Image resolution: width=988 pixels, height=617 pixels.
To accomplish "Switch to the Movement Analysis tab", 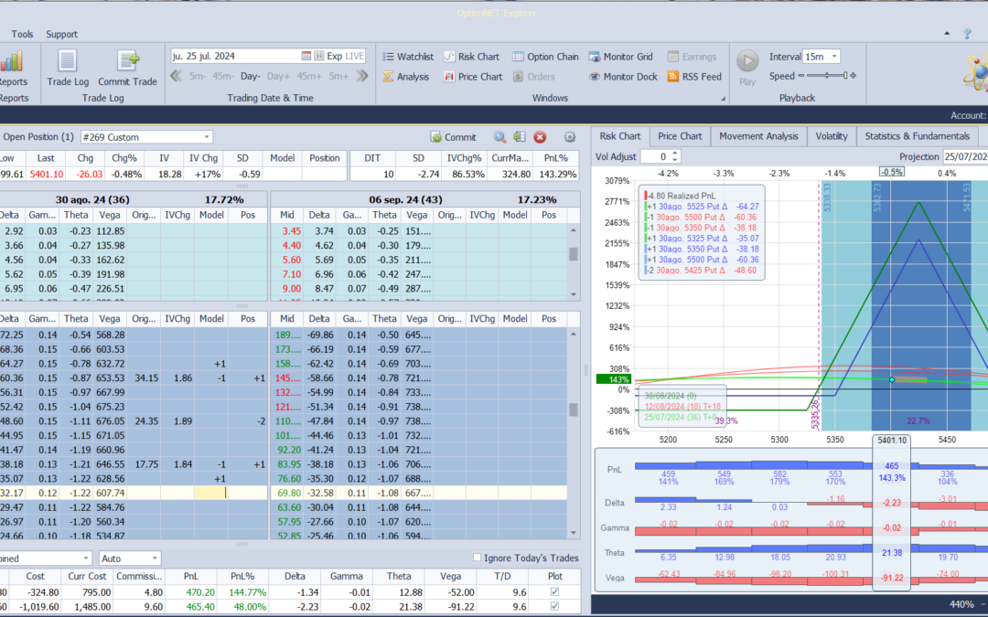I will point(760,136).
